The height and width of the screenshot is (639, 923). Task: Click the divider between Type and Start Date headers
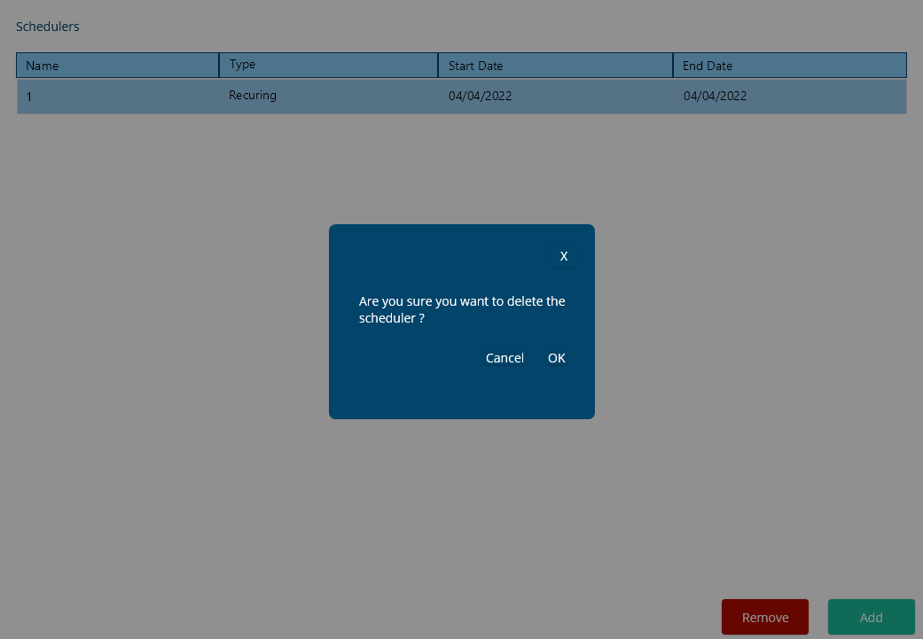(x=438, y=65)
